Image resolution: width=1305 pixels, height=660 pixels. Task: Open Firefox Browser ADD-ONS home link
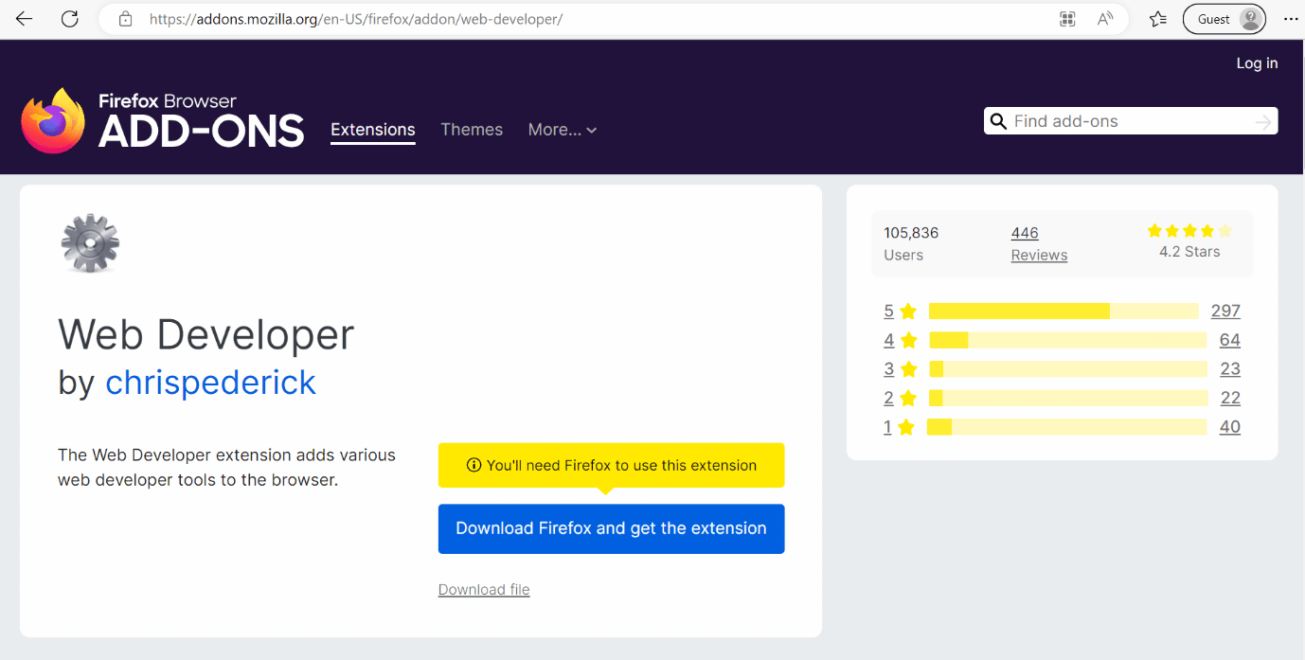(163, 120)
